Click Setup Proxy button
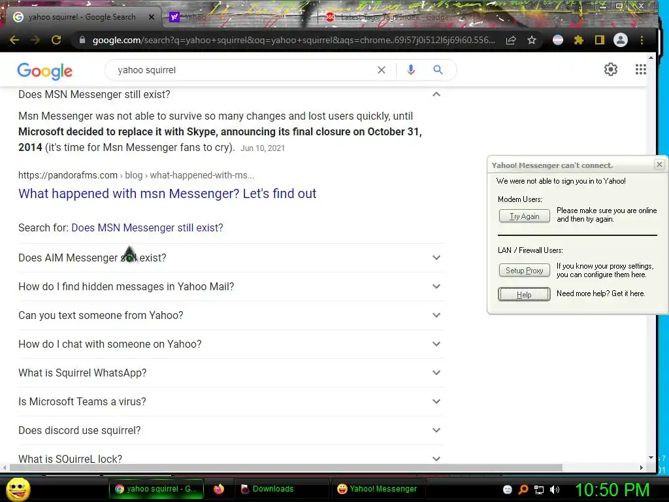The width and height of the screenshot is (669, 502). tap(525, 270)
